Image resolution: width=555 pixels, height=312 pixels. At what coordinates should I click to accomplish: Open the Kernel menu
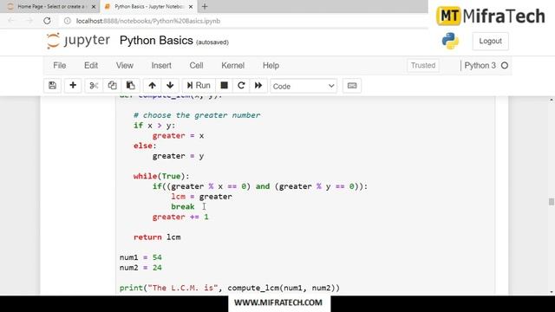[x=233, y=66]
